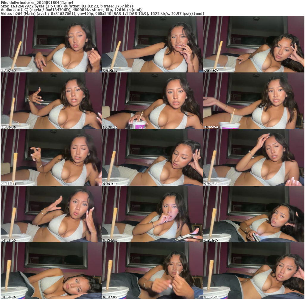
Task: Select the Audio codec info line
Action: 71,10
